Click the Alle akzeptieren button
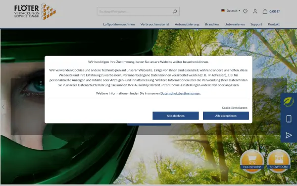This screenshot has width=297, height=186. click(x=226, y=116)
